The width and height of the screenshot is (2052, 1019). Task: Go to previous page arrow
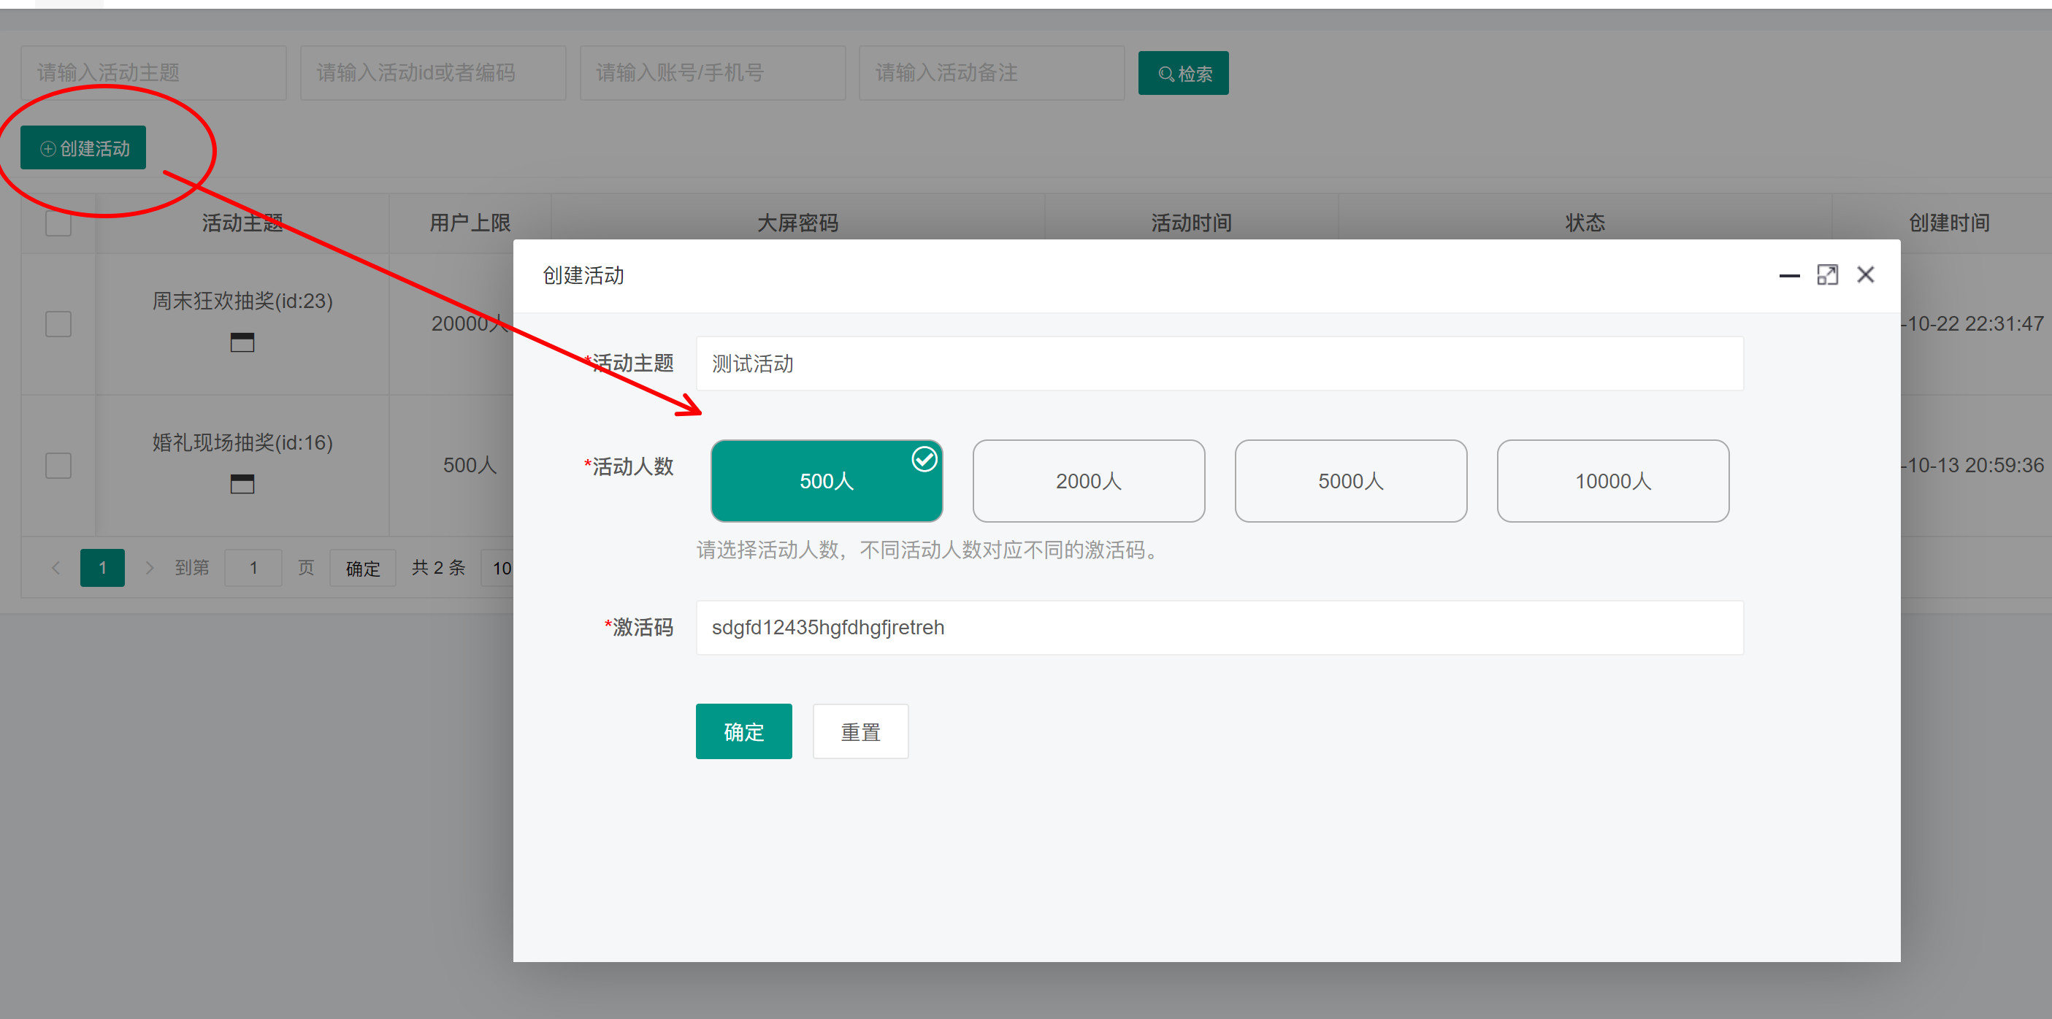(55, 568)
